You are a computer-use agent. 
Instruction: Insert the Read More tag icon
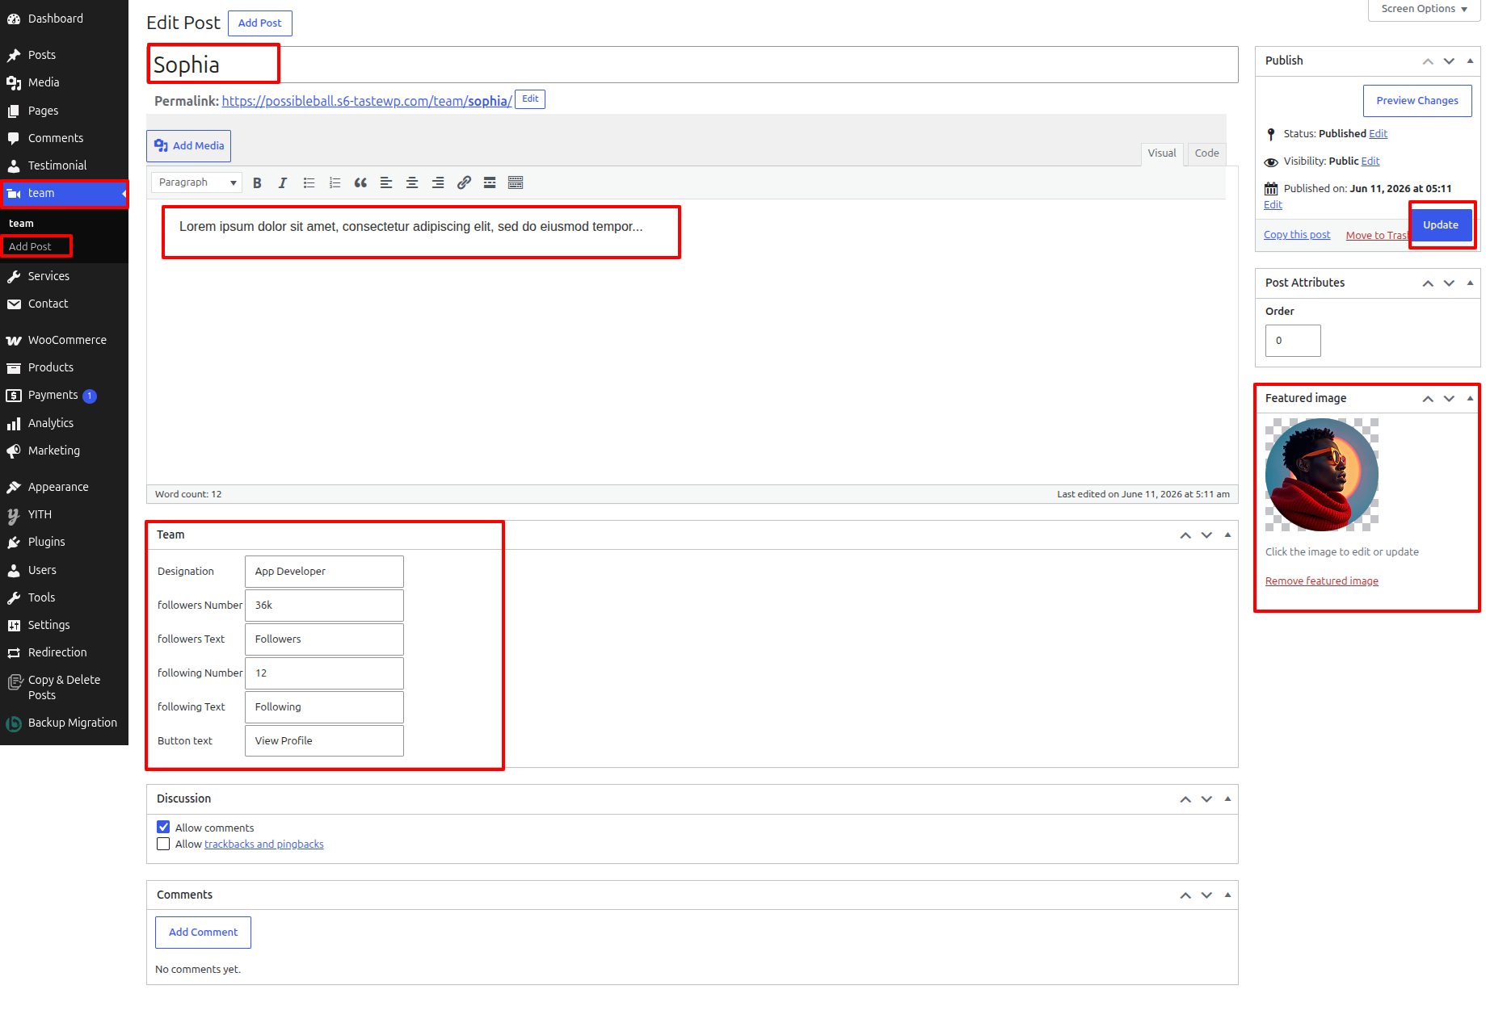(x=490, y=183)
